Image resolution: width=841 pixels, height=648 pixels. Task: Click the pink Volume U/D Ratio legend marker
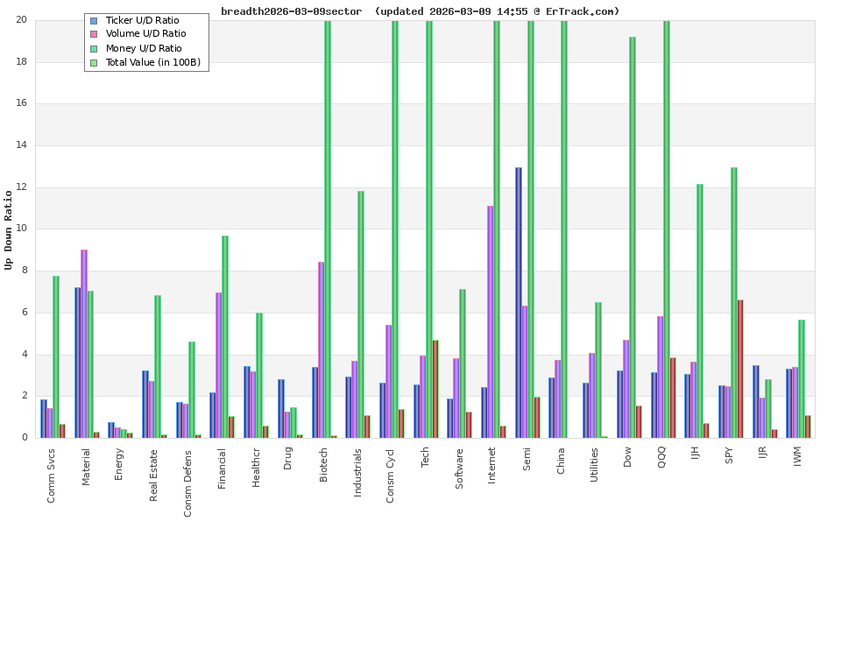click(x=94, y=34)
